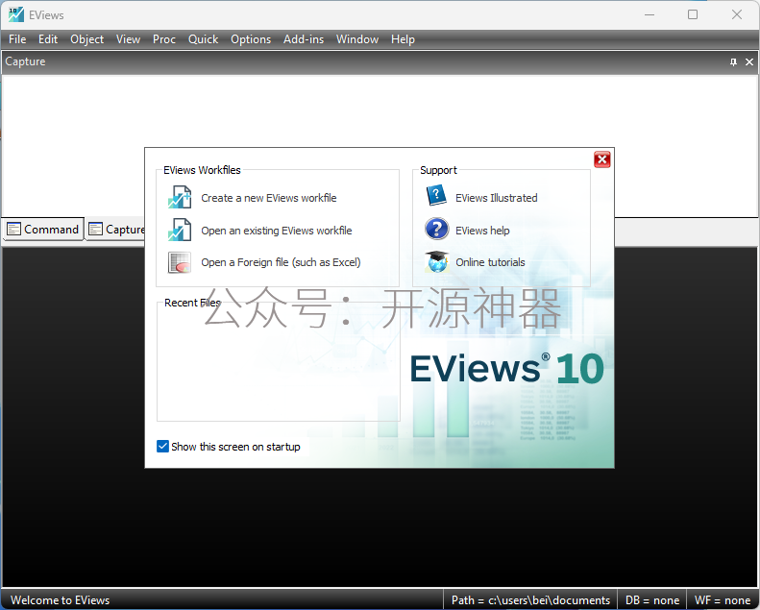Click the EViews help question mark icon
760x610 pixels.
437,229
